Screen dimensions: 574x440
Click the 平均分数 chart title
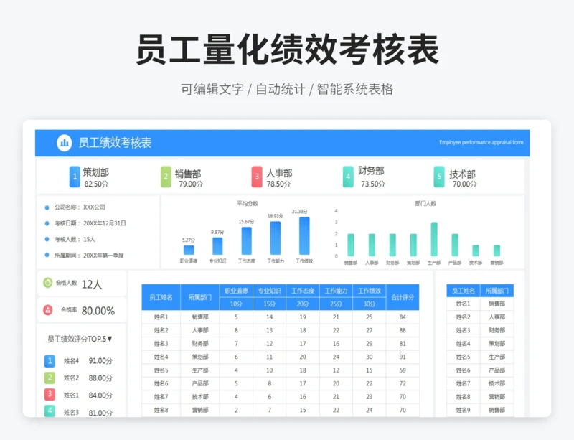(x=248, y=203)
